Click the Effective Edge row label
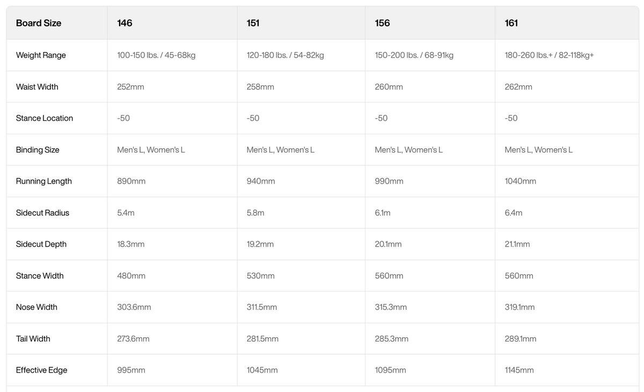Image resolution: width=644 pixels, height=392 pixels. click(42, 370)
